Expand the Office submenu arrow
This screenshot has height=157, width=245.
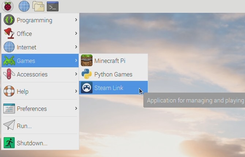click(76, 33)
